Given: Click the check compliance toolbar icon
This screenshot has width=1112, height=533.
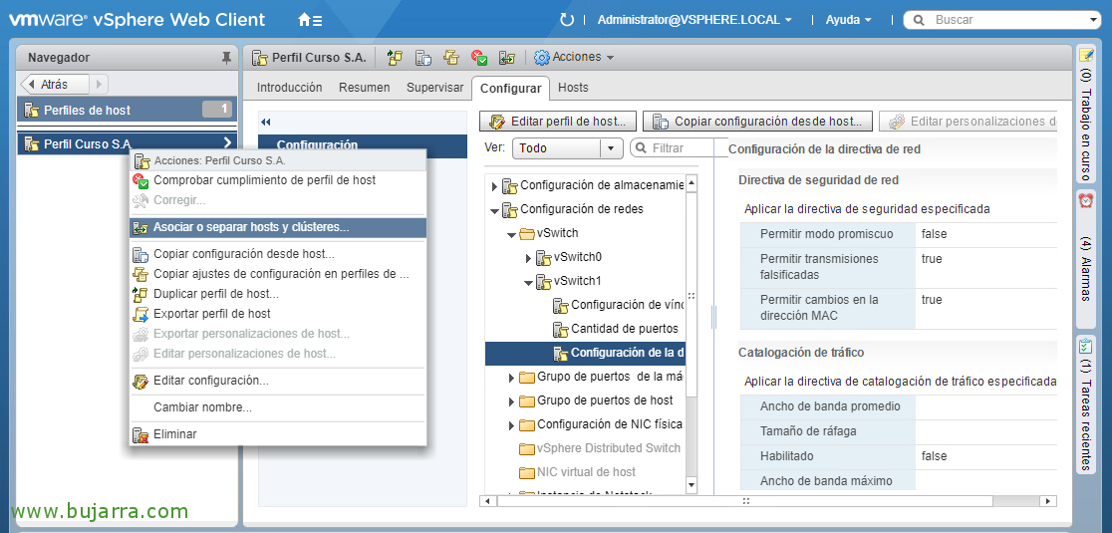Looking at the screenshot, I should tap(479, 58).
